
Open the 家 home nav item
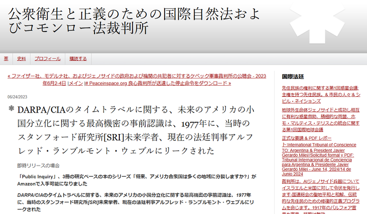click(6, 59)
